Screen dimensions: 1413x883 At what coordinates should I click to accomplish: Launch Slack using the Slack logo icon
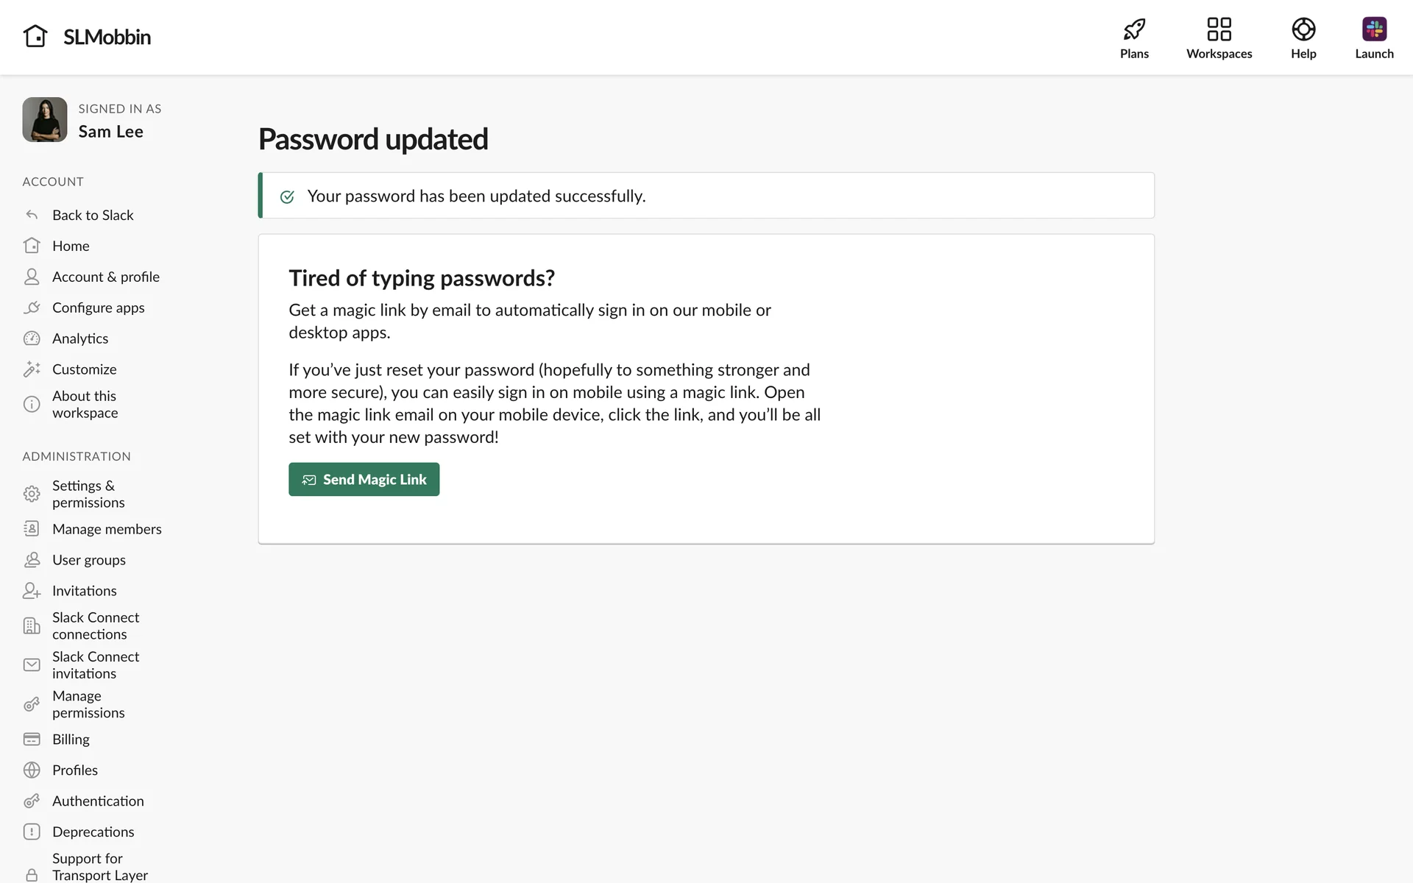[x=1374, y=29]
